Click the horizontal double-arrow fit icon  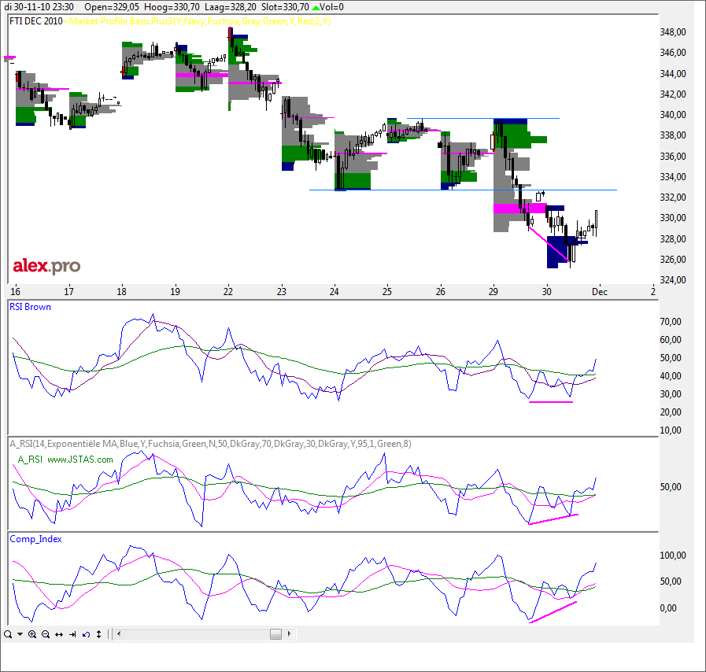[59, 634]
